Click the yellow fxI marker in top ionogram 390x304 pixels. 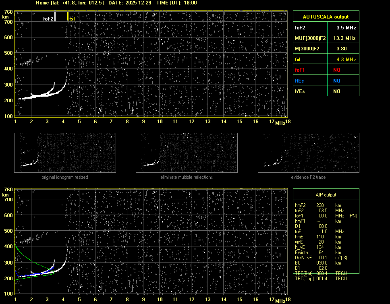tap(72, 19)
